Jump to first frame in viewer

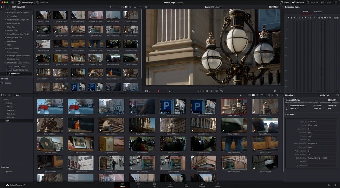click(199, 91)
